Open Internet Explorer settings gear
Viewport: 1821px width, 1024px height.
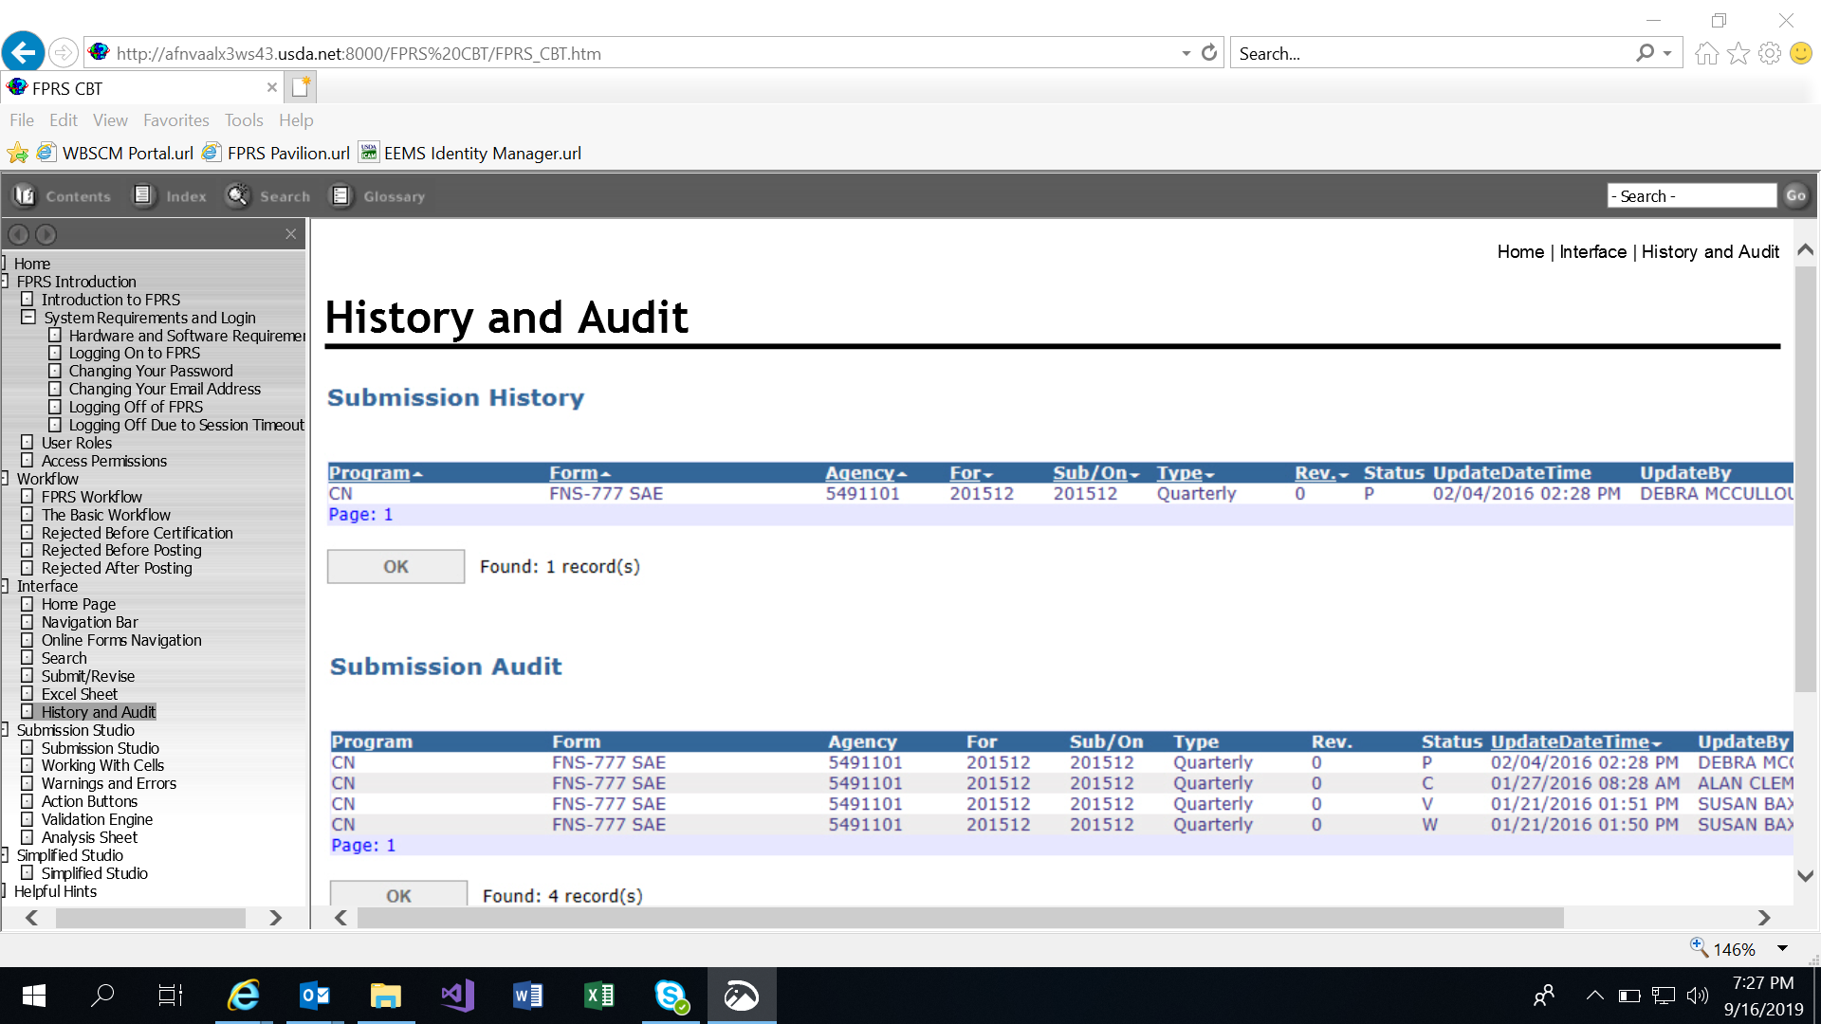coord(1769,53)
